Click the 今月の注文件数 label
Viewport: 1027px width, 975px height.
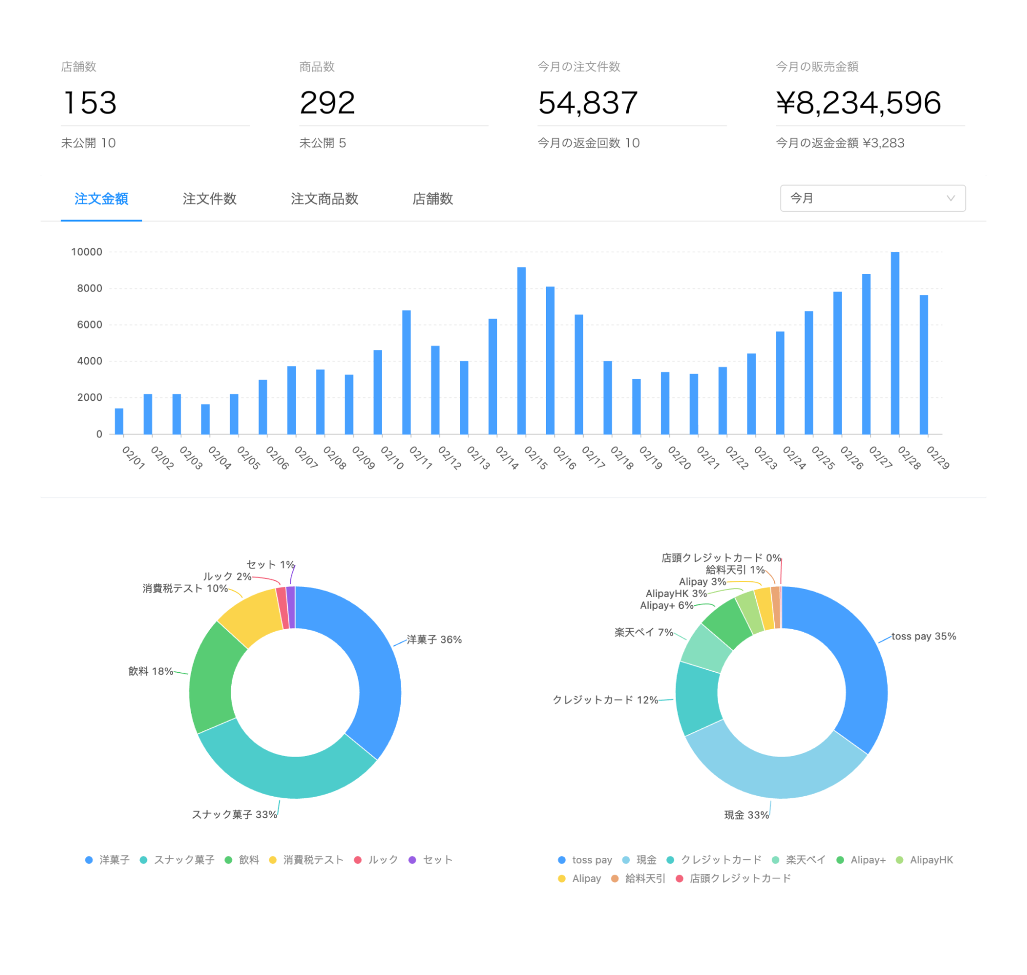click(x=578, y=66)
